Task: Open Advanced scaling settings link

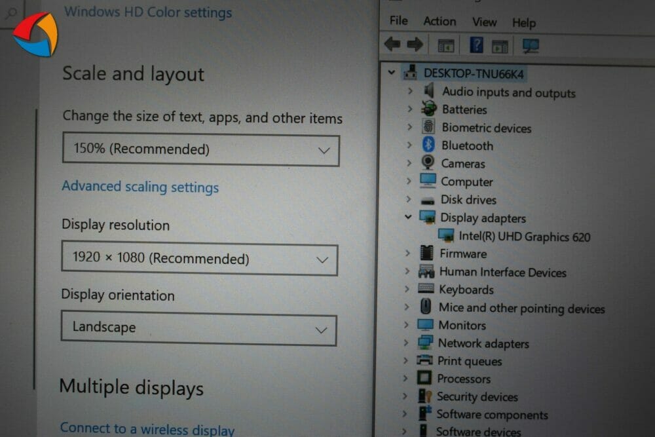Action: [140, 187]
